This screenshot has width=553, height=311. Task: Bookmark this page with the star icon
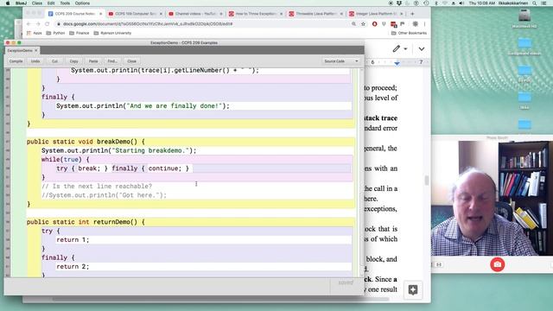point(363,24)
